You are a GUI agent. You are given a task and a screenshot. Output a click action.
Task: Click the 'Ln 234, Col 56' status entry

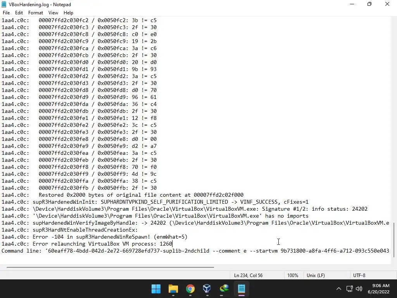[x=248, y=275]
